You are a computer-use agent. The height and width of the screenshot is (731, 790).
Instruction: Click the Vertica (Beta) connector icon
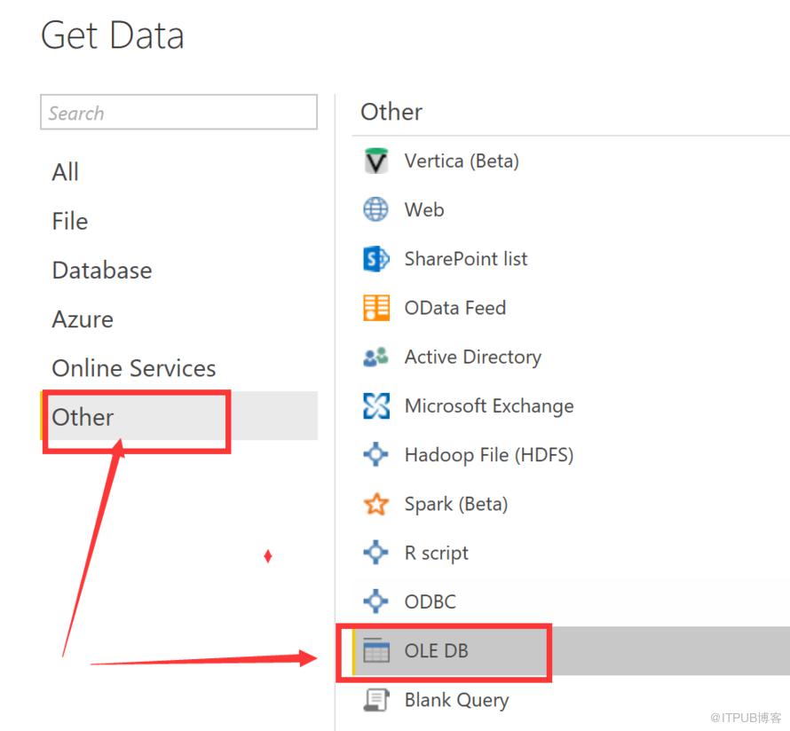tap(375, 161)
